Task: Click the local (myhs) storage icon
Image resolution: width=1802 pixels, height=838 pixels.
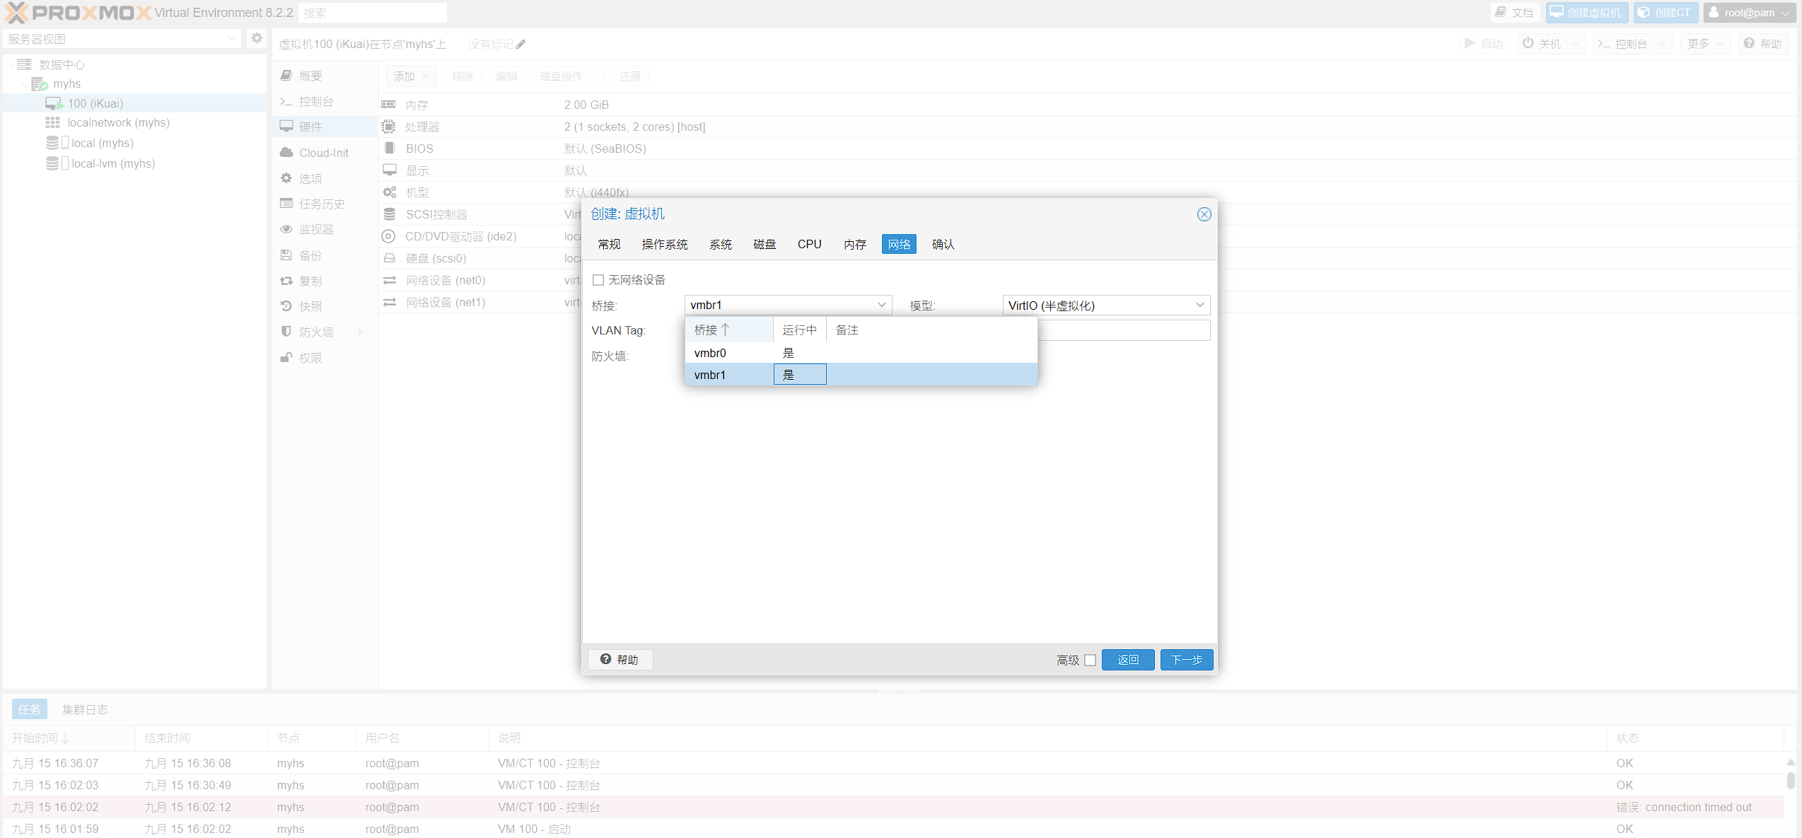Action: click(52, 143)
